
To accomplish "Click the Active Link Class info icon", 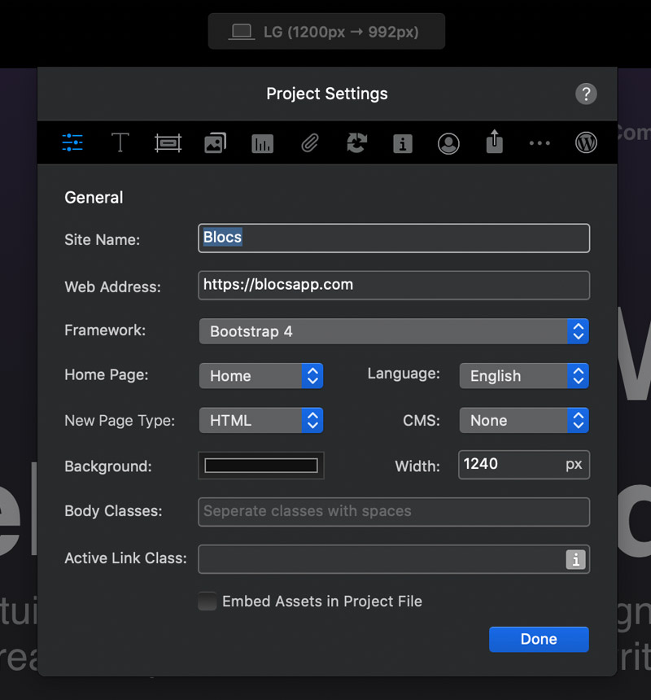I will (575, 559).
